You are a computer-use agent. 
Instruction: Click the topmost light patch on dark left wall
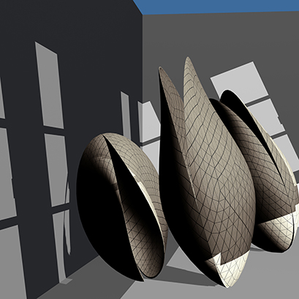(49, 86)
